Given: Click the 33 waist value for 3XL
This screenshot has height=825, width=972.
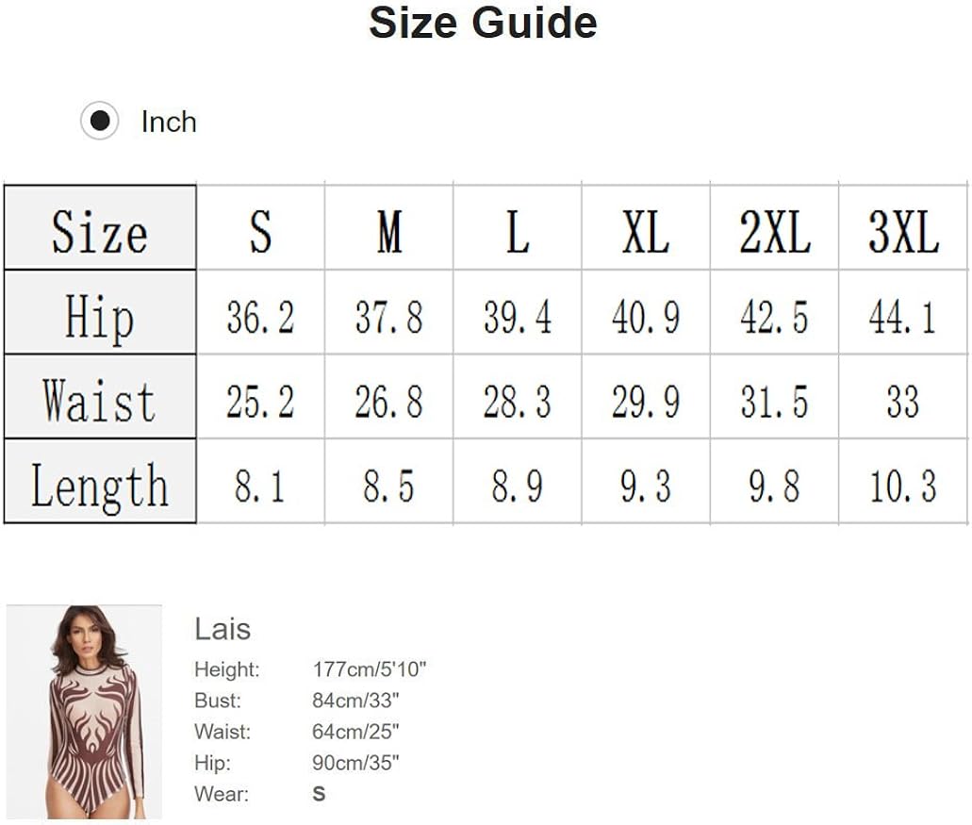Looking at the screenshot, I should click(903, 402).
